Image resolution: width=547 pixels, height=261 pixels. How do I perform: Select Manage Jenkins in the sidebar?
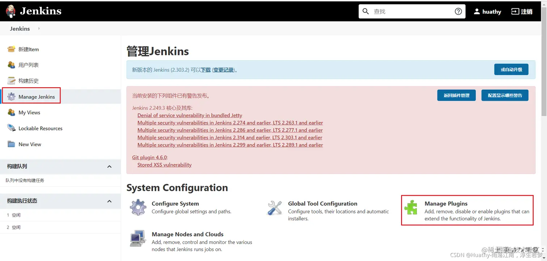coord(37,97)
